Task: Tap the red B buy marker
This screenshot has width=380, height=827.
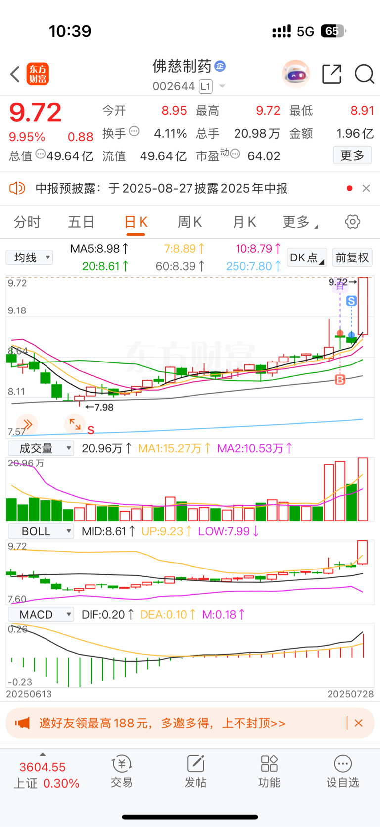Action: click(x=340, y=380)
